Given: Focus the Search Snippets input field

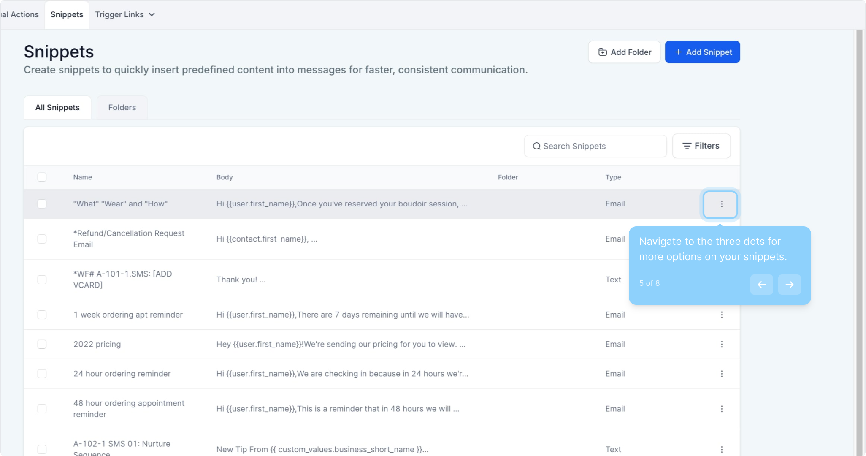Looking at the screenshot, I should pyautogui.click(x=599, y=147).
